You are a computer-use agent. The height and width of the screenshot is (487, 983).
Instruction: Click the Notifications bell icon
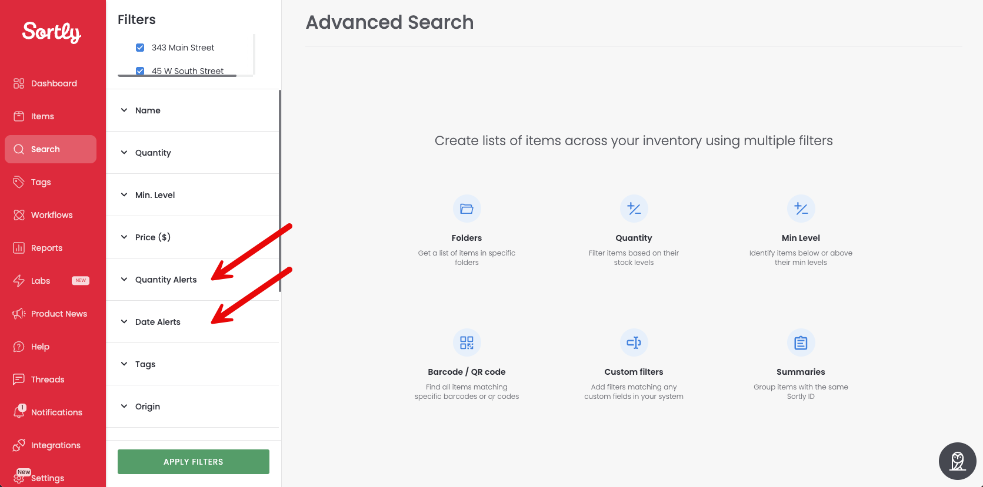pyautogui.click(x=19, y=412)
